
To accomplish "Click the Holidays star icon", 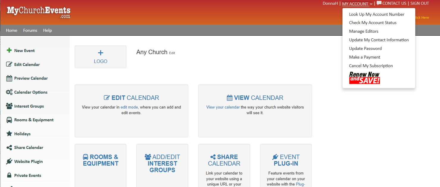I will (x=9, y=134).
